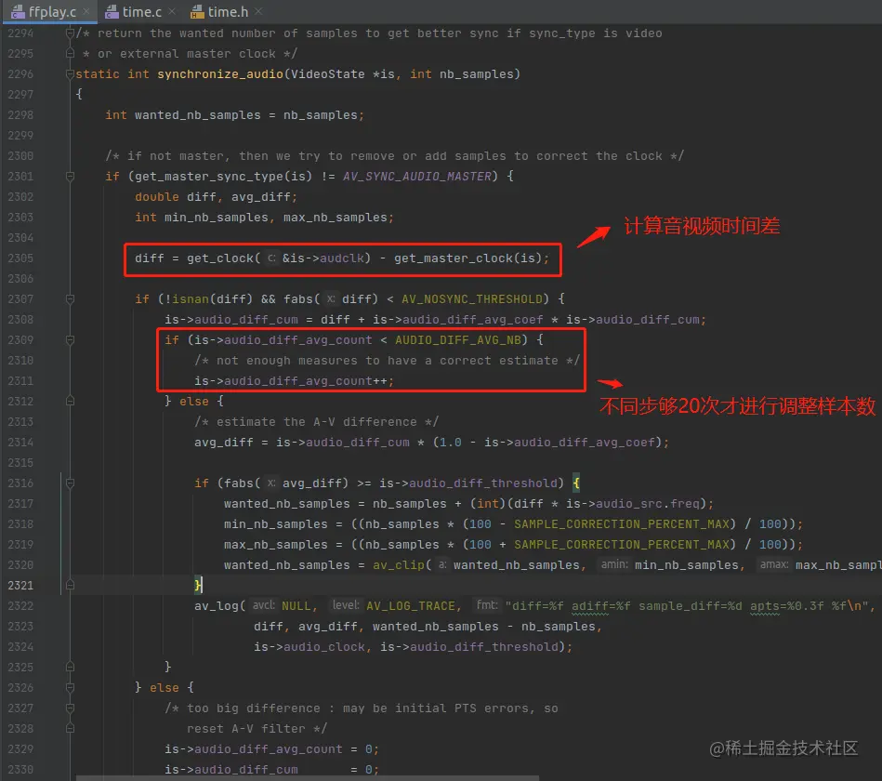Image resolution: width=882 pixels, height=781 pixels.
Task: Close the time.h tab
Action: 258,11
